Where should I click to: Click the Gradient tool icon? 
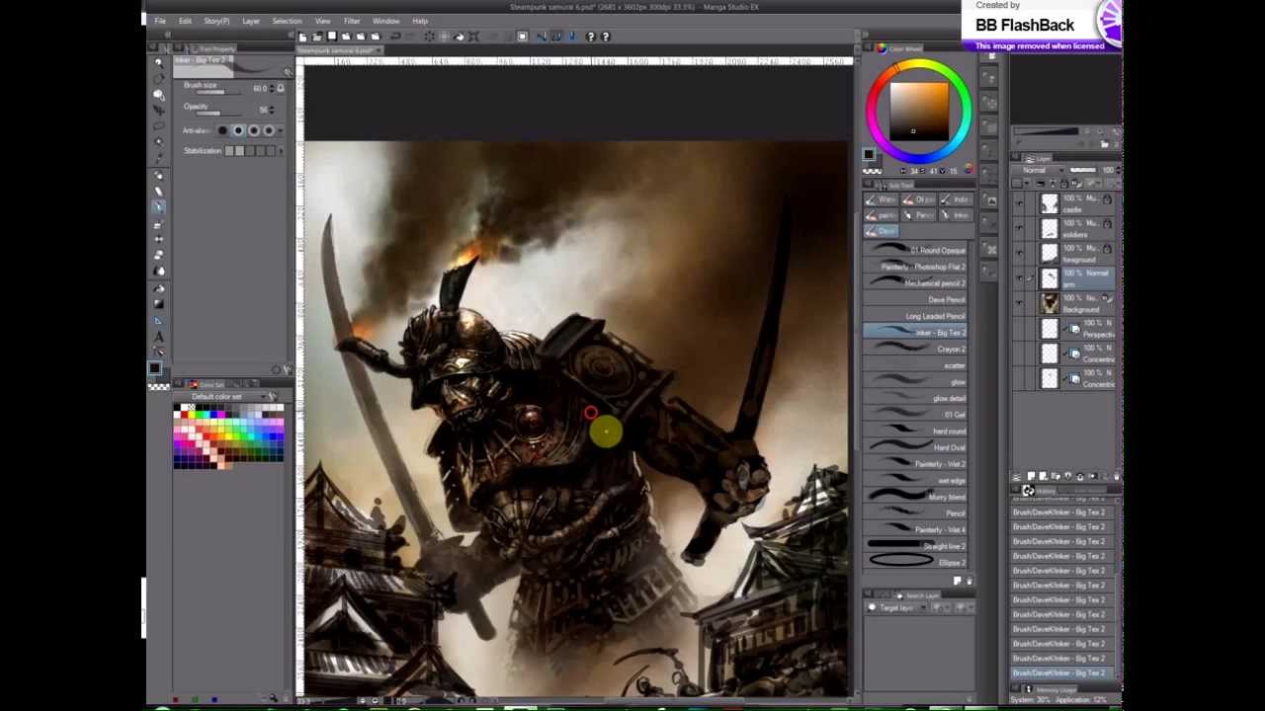[x=158, y=303]
